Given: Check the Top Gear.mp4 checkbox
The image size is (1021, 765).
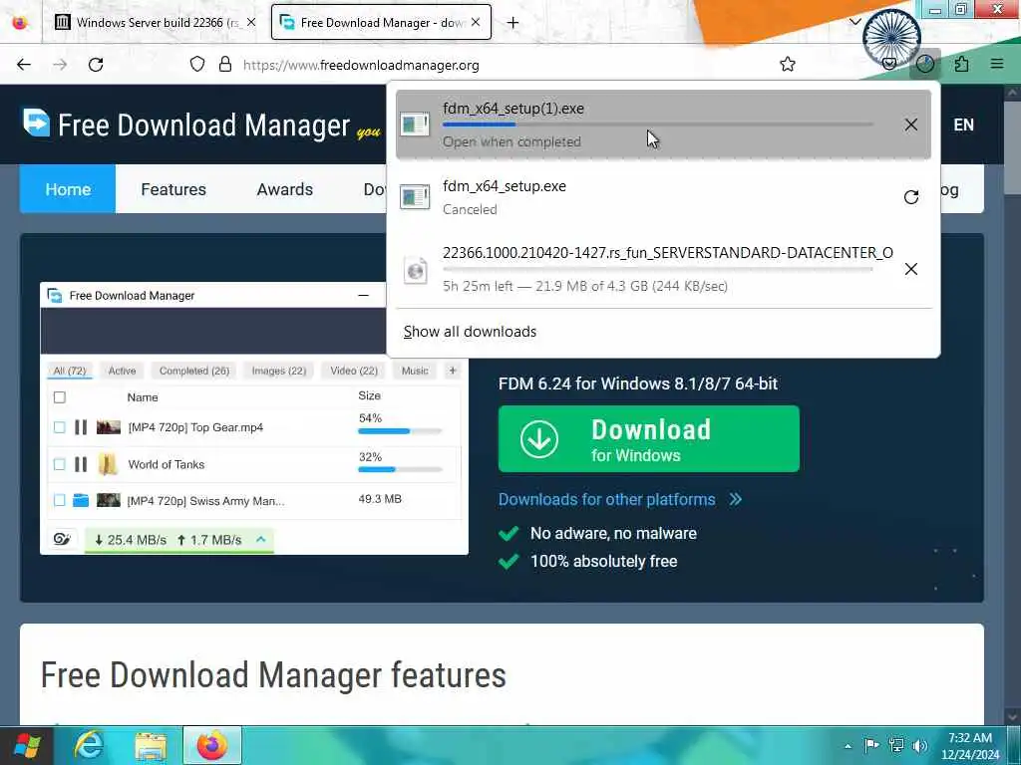Looking at the screenshot, I should coord(59,427).
